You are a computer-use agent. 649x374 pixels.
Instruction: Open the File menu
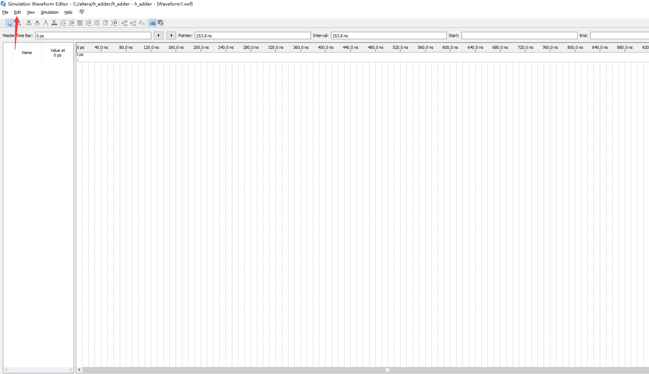(5, 12)
